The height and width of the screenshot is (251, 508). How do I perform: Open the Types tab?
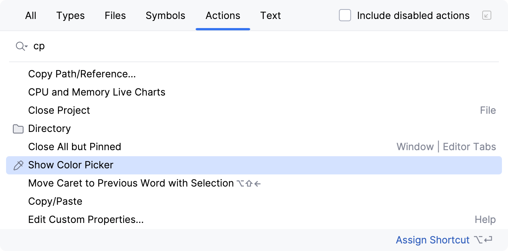tap(70, 16)
